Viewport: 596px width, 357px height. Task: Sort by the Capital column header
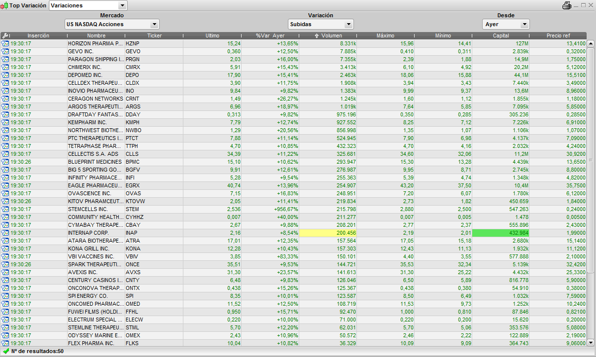point(501,36)
